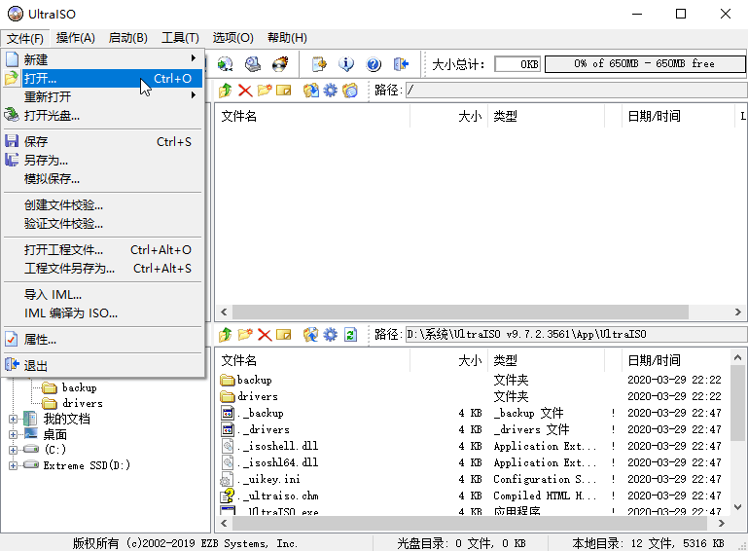748x551 pixels.
Task: Sort disc image pane by 文件名 column header
Action: pyautogui.click(x=312, y=116)
